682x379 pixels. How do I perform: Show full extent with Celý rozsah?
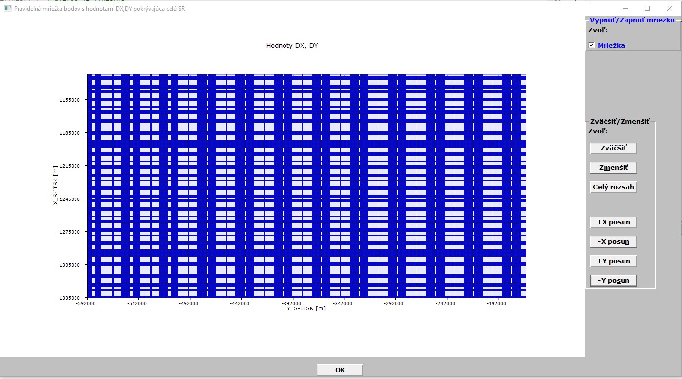pyautogui.click(x=613, y=187)
